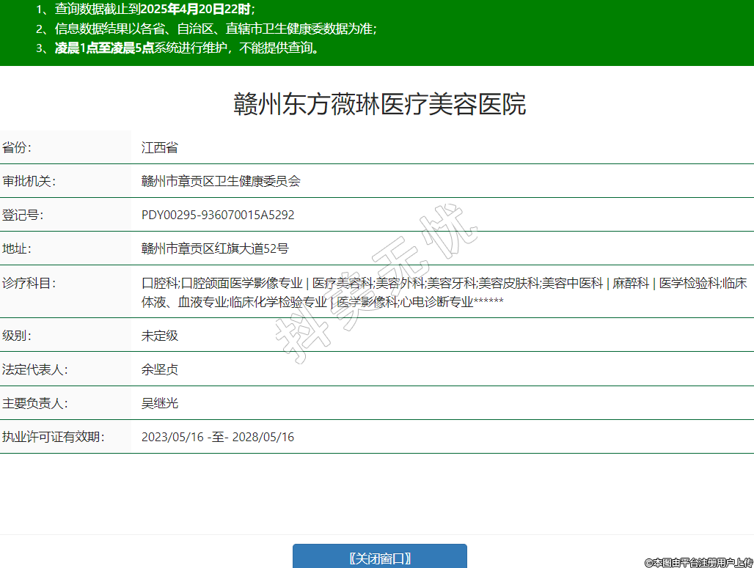Click the 关闭窗口 button
This screenshot has width=754, height=568.
tap(379, 558)
